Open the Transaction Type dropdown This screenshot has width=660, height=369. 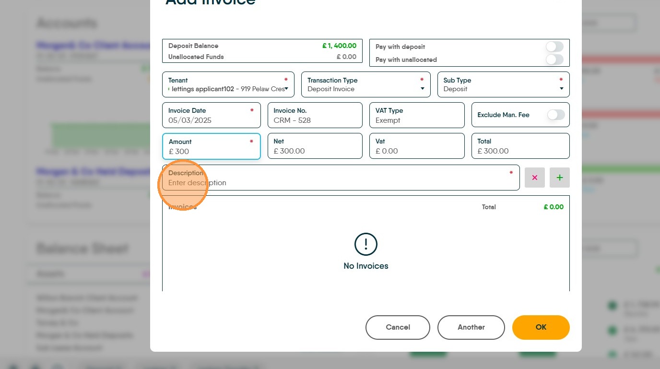[x=366, y=84]
